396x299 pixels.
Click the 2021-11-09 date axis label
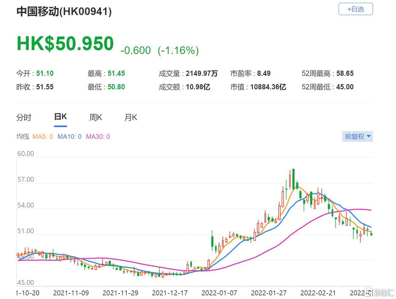pos(71,293)
